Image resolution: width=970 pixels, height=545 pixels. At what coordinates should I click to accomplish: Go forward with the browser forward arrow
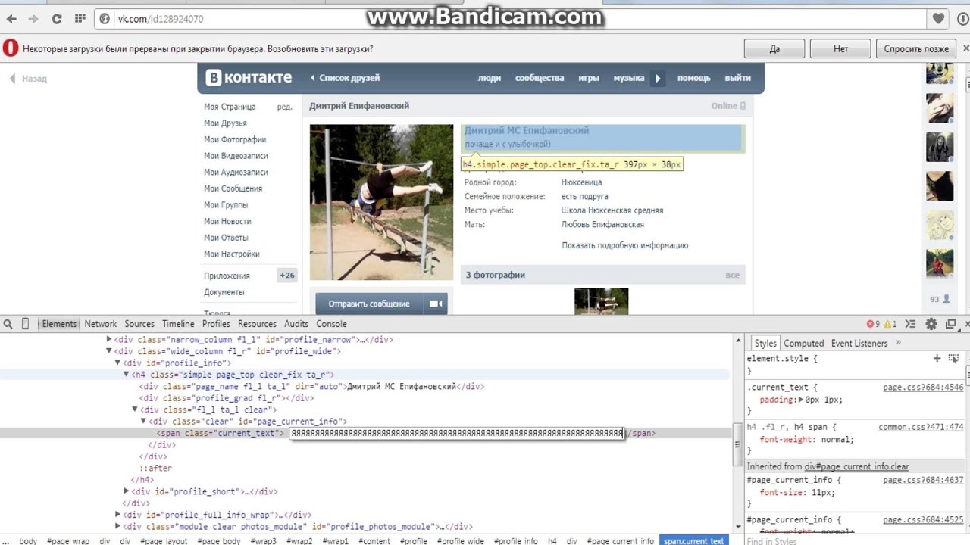pos(33,19)
